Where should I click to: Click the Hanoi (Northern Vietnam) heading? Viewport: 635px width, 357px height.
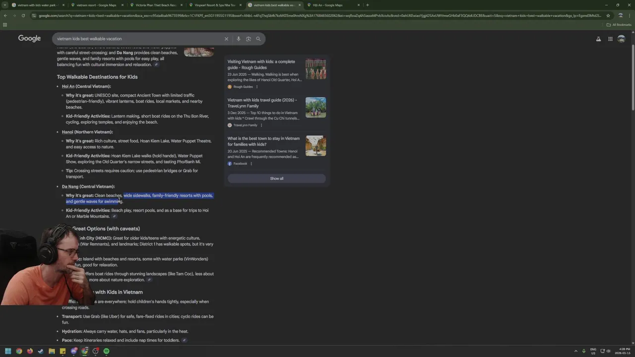coord(87,132)
